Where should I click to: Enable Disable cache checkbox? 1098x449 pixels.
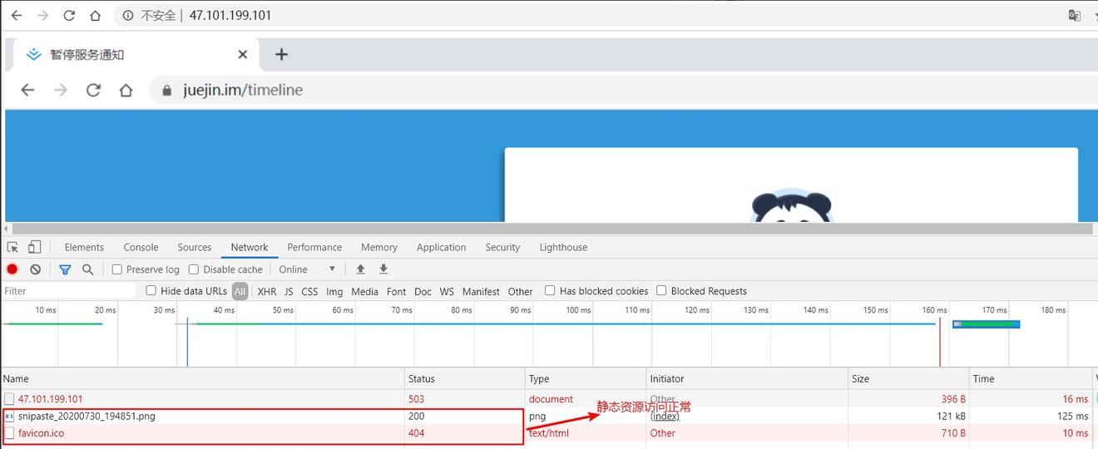pos(194,269)
